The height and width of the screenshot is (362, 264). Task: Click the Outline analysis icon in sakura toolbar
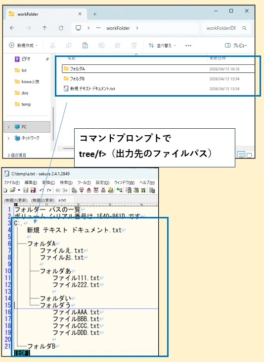(x=120, y=190)
